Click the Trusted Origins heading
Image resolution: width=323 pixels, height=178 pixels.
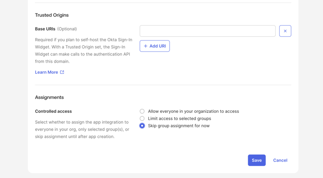coord(52,15)
